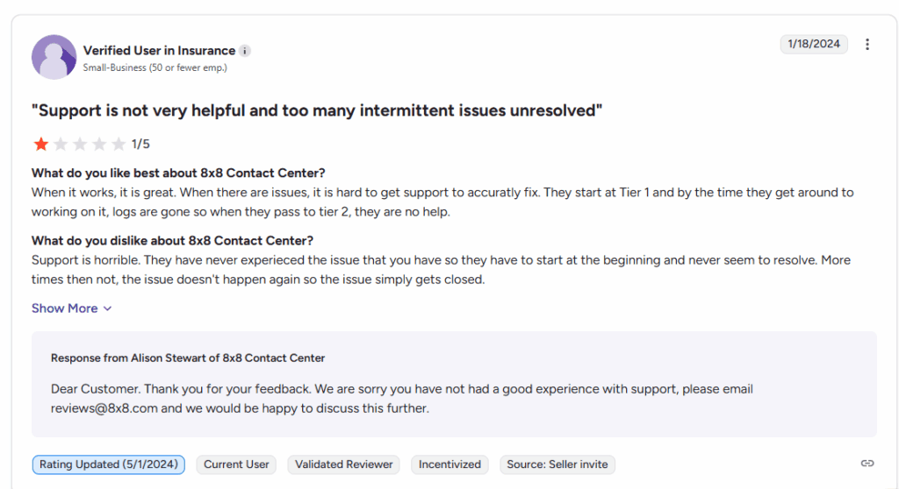This screenshot has width=899, height=489.
Task: Click the reviewer's purple avatar icon
Action: point(54,57)
